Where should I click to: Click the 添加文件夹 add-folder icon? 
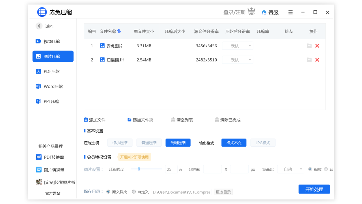coord(129,120)
